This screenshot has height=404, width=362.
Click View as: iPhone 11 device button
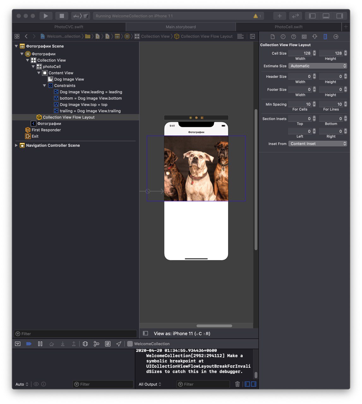(182, 334)
